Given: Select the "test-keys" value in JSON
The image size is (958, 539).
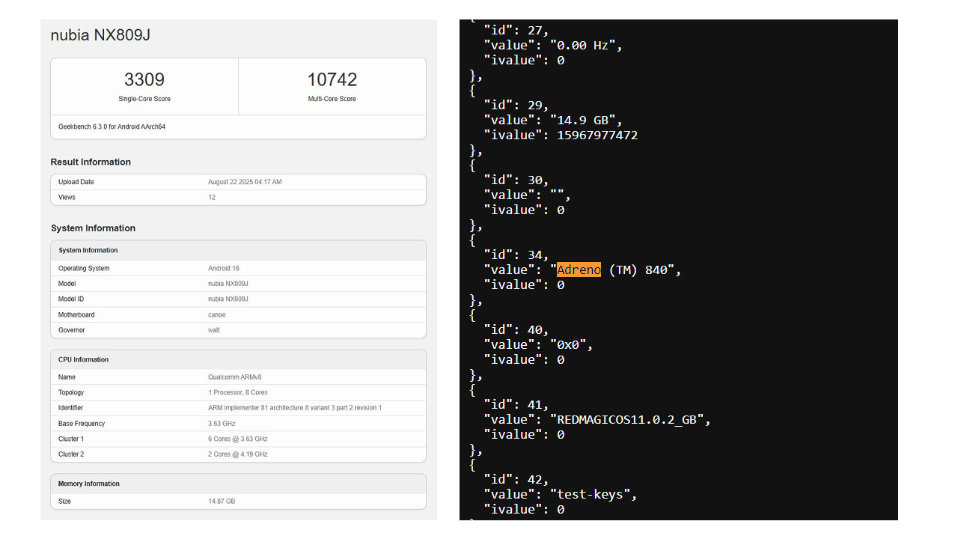Looking at the screenshot, I should click(594, 494).
